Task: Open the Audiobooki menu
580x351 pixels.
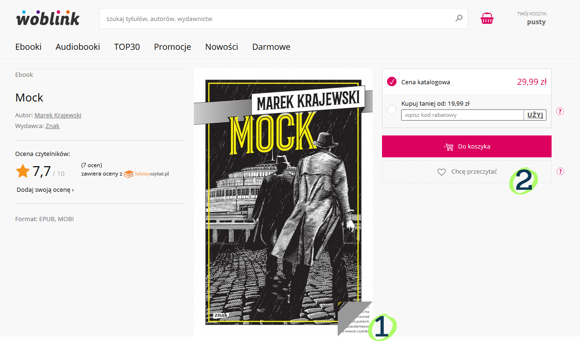Action: coord(78,47)
